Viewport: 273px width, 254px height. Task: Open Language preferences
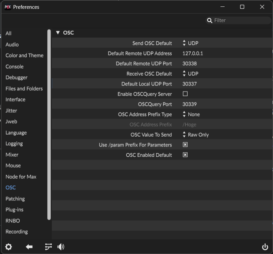pos(16,133)
